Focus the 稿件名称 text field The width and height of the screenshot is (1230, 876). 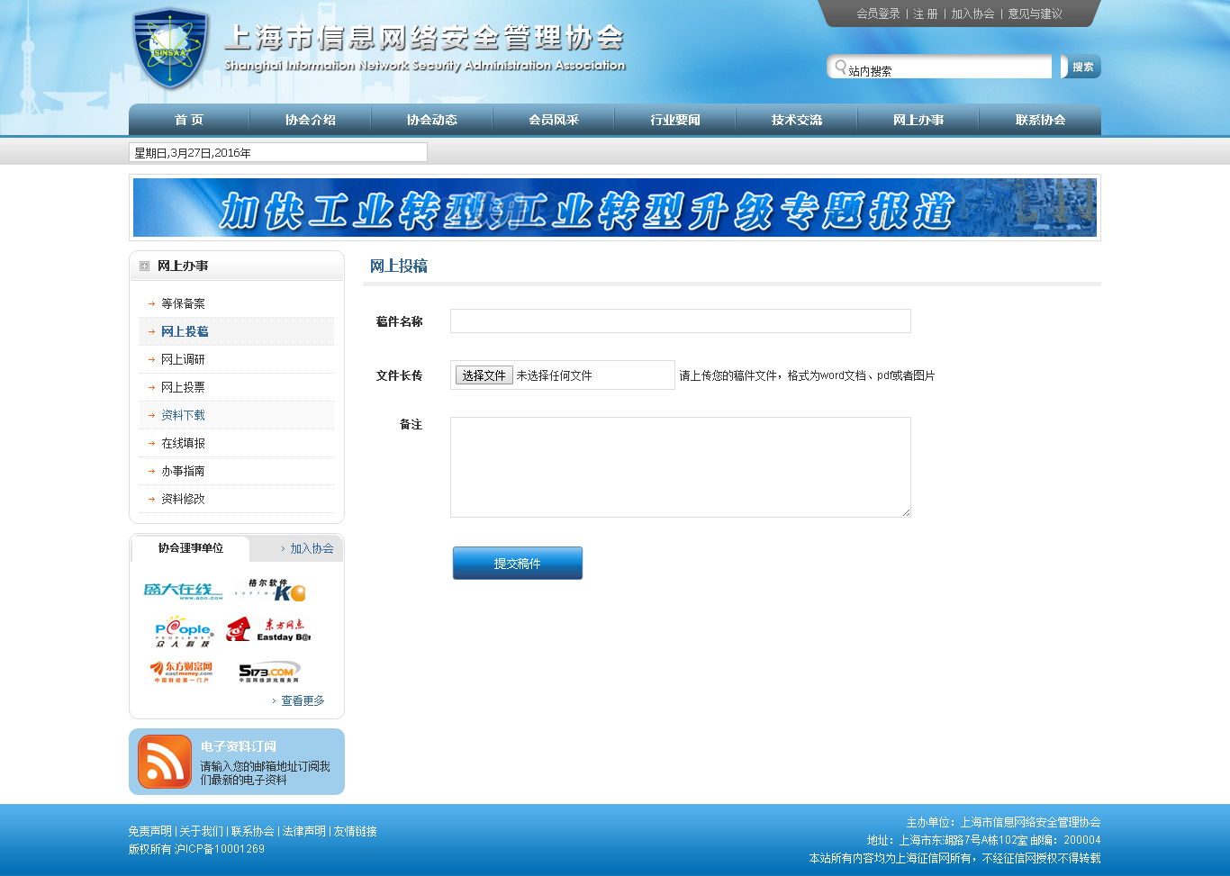(x=680, y=321)
